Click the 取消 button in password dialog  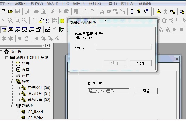(x=140, y=63)
